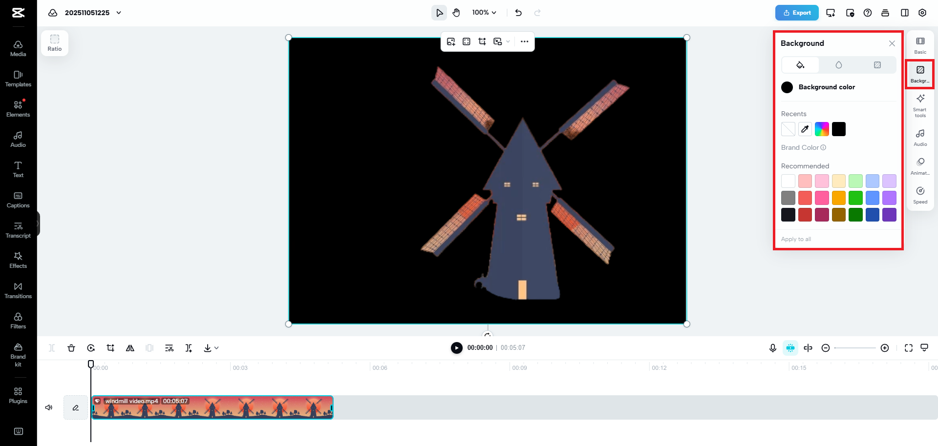Image resolution: width=938 pixels, height=446 pixels.
Task: Collapse the left panel using the edge handle
Action: point(38,224)
